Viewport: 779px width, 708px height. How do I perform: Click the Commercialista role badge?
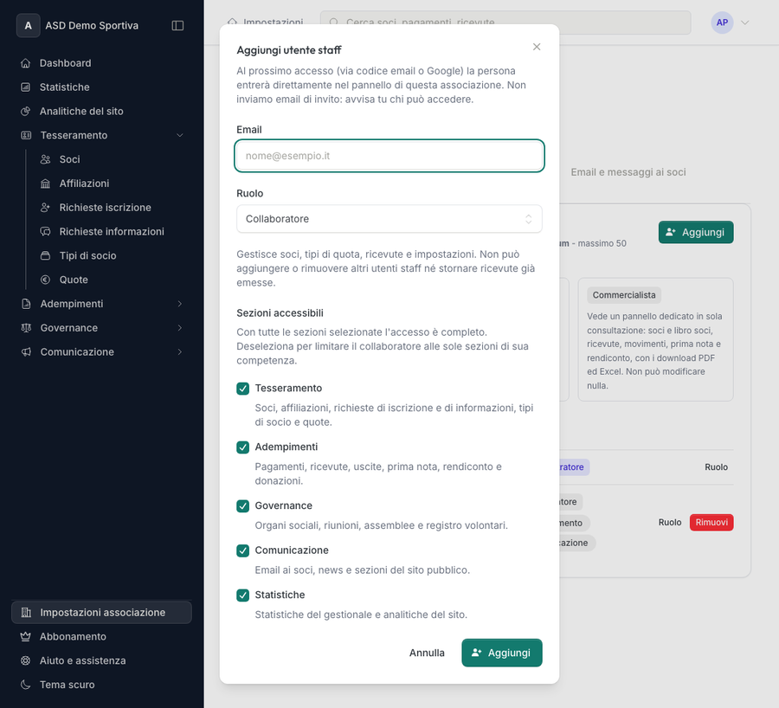pyautogui.click(x=624, y=295)
